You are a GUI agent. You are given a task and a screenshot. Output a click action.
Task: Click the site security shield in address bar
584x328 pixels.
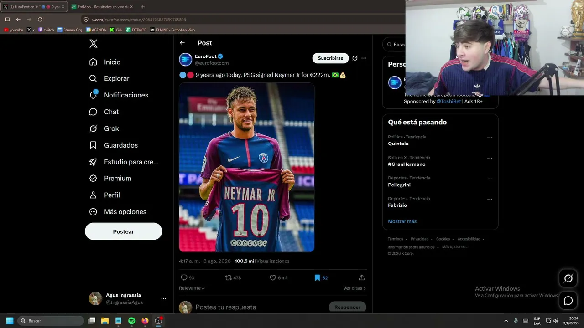click(86, 20)
